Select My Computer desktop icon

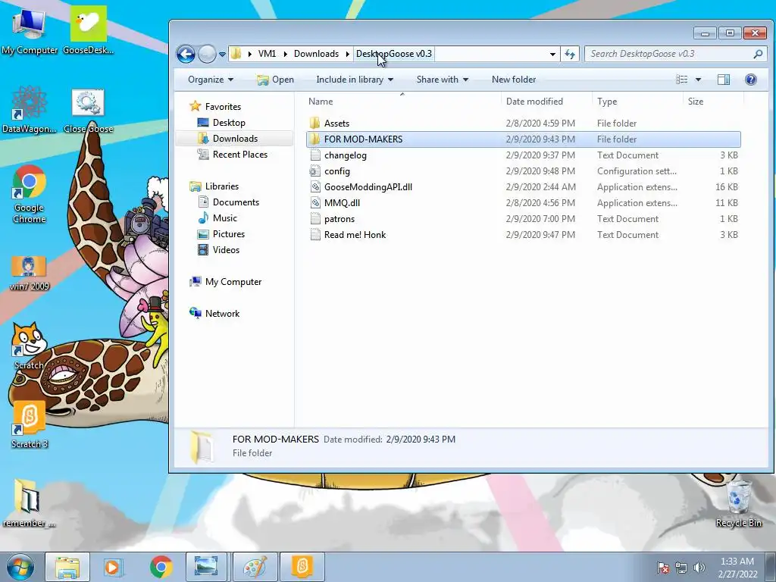[x=30, y=30]
